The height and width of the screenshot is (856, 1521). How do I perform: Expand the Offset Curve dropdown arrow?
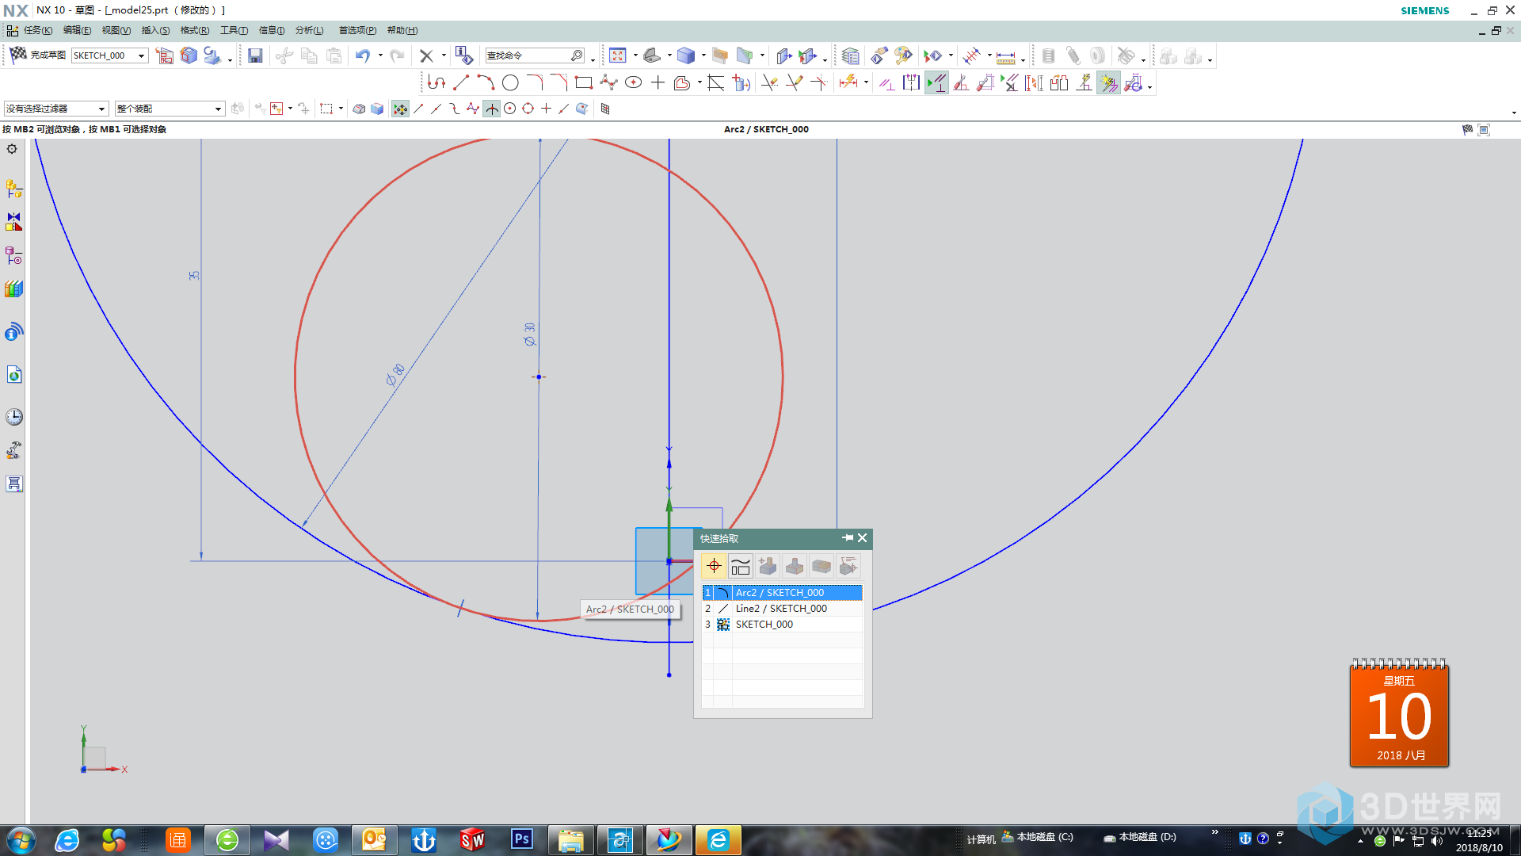click(x=700, y=82)
